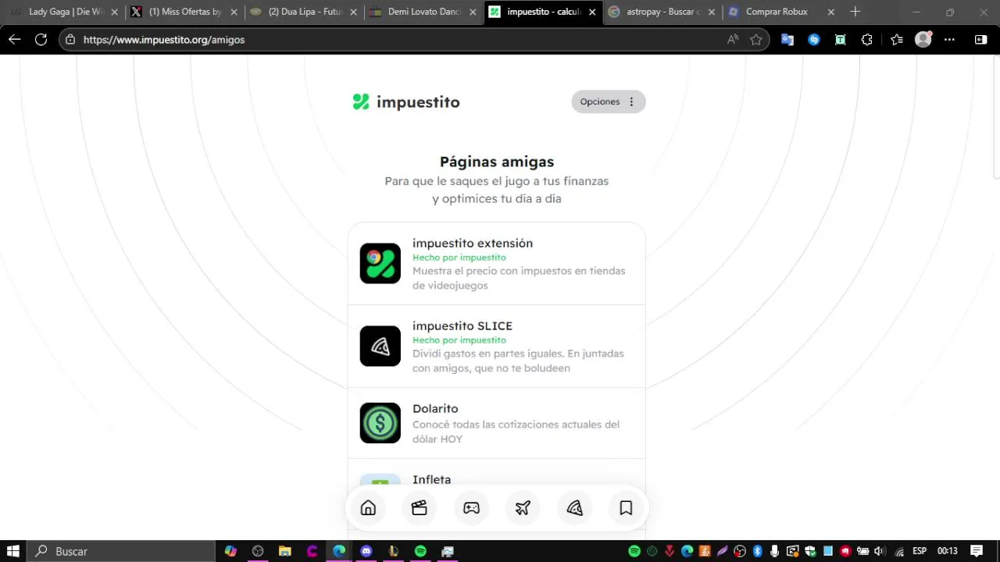Image resolution: width=1000 pixels, height=562 pixels.
Task: Click the impuestito SLICE pizza icon
Action: [380, 346]
